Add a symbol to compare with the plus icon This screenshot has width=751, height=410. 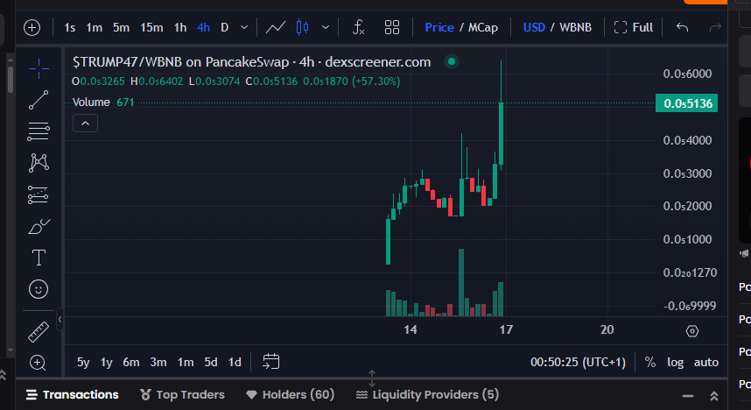pyautogui.click(x=32, y=27)
